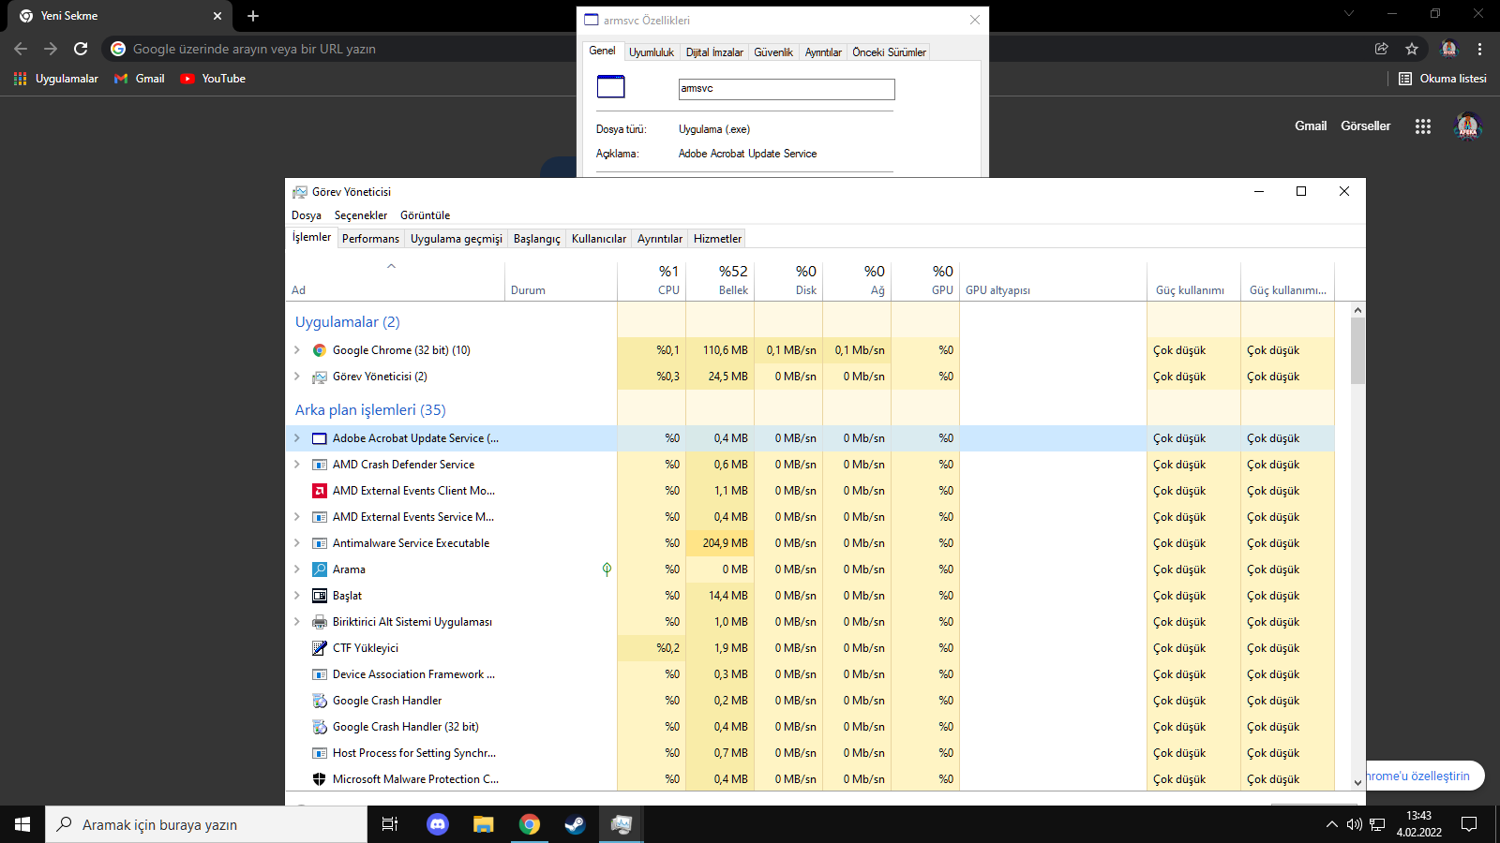
Task: Click the Google apps grid icon
Action: (1422, 126)
